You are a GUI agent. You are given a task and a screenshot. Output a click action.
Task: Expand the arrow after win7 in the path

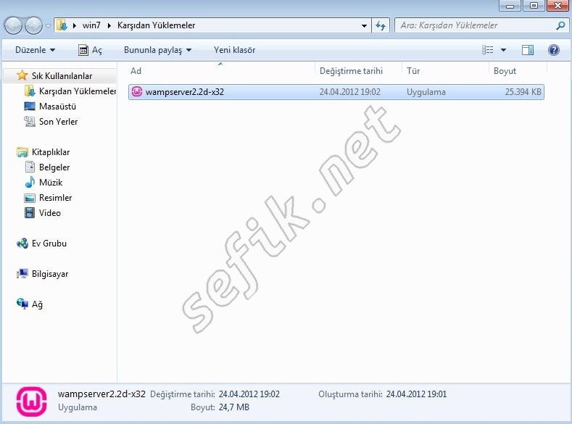click(109, 25)
